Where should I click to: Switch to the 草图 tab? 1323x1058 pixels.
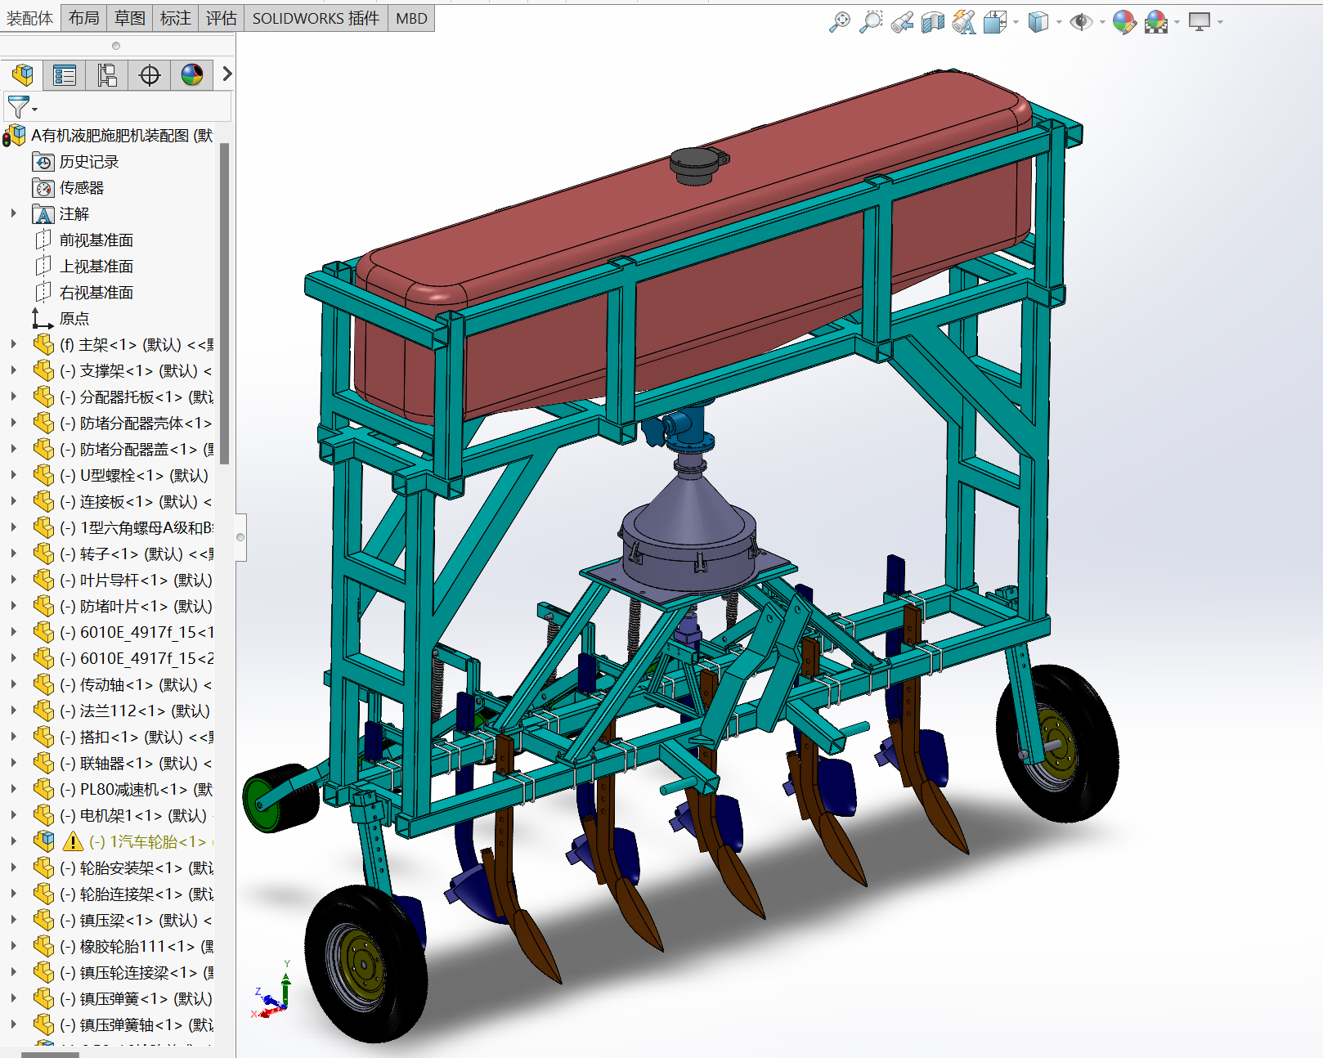pos(130,18)
